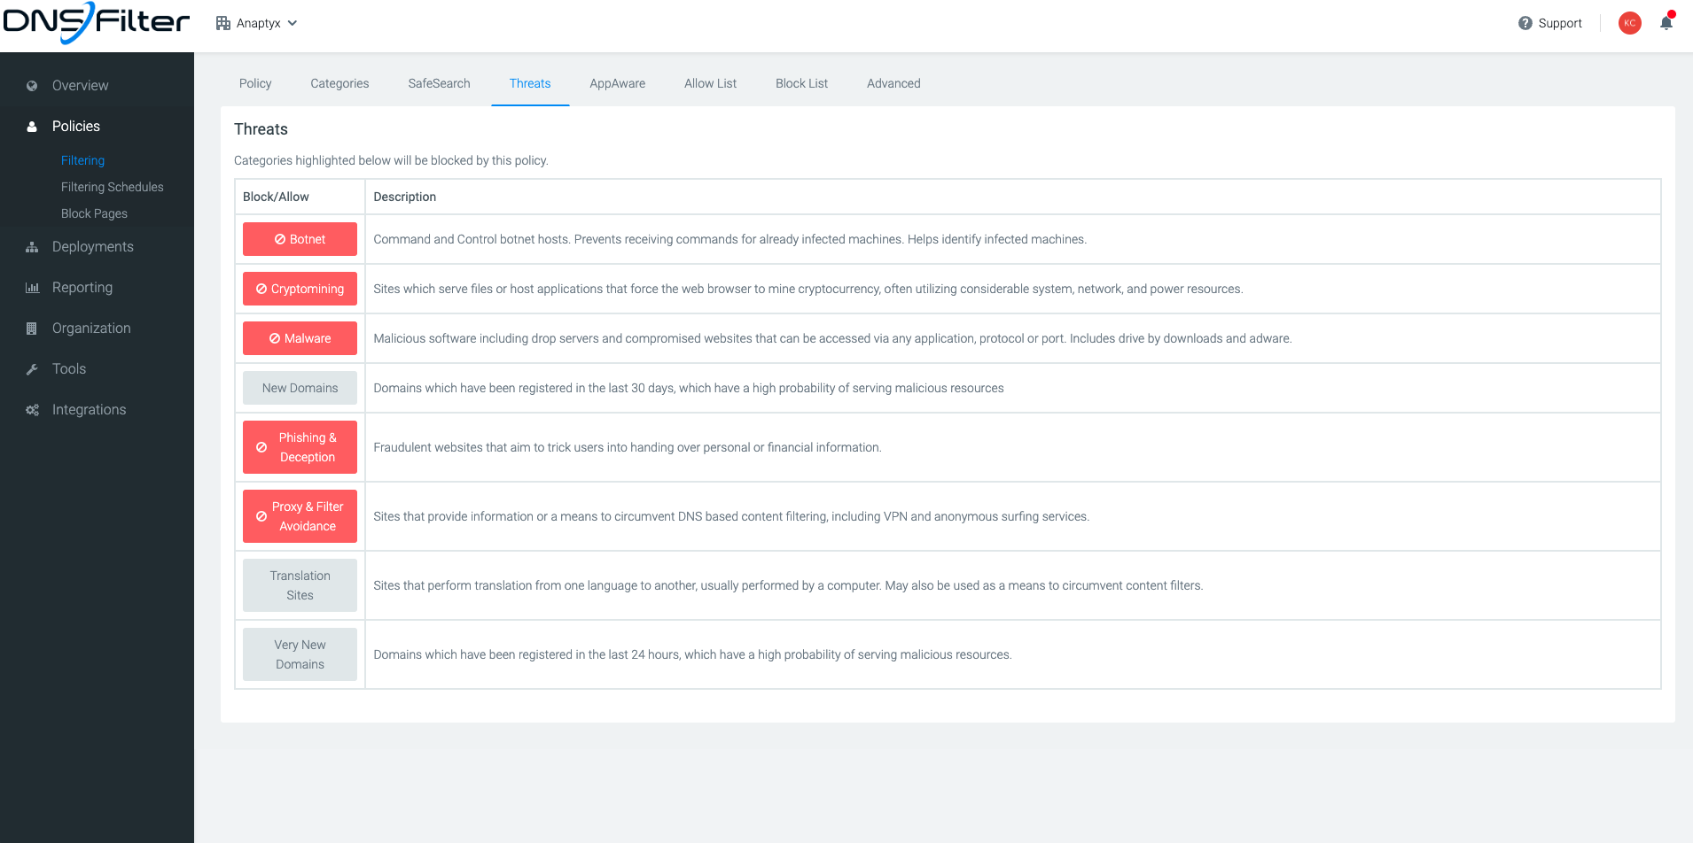Click the building icon next to Anaptyx
Screen dimensions: 1693x843
223,23
